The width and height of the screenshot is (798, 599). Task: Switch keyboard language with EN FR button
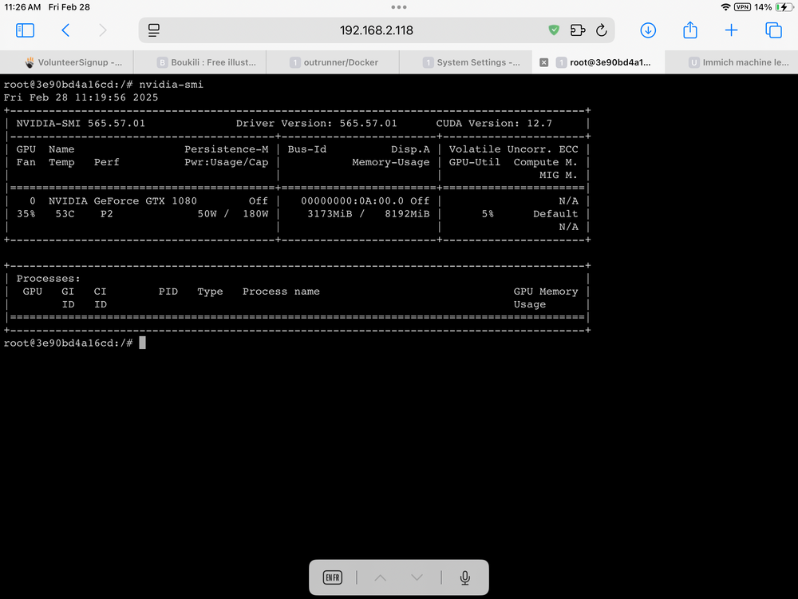click(332, 577)
